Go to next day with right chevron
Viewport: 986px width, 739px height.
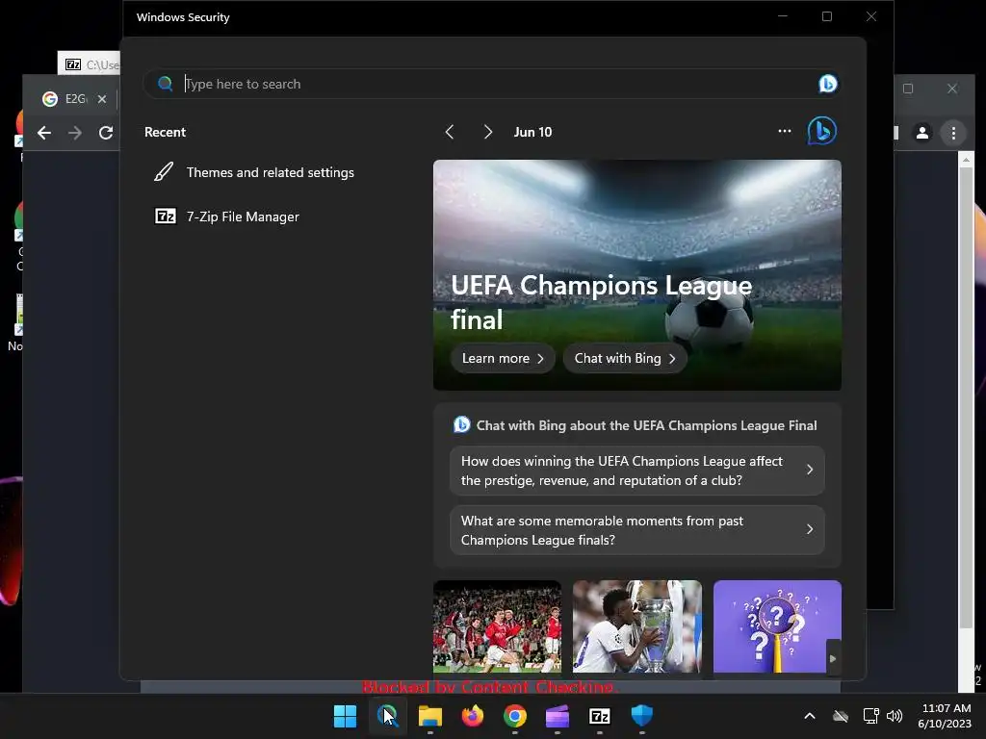487,132
